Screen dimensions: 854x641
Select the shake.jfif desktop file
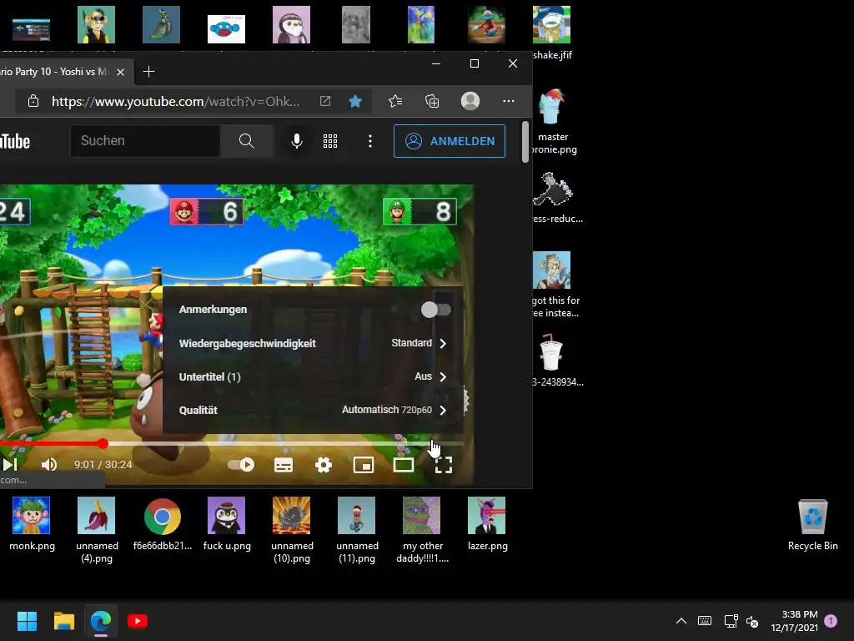552,33
